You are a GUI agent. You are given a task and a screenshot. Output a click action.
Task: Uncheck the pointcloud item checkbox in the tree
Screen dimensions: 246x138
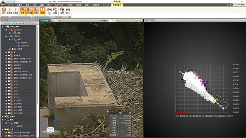pos(9,30)
